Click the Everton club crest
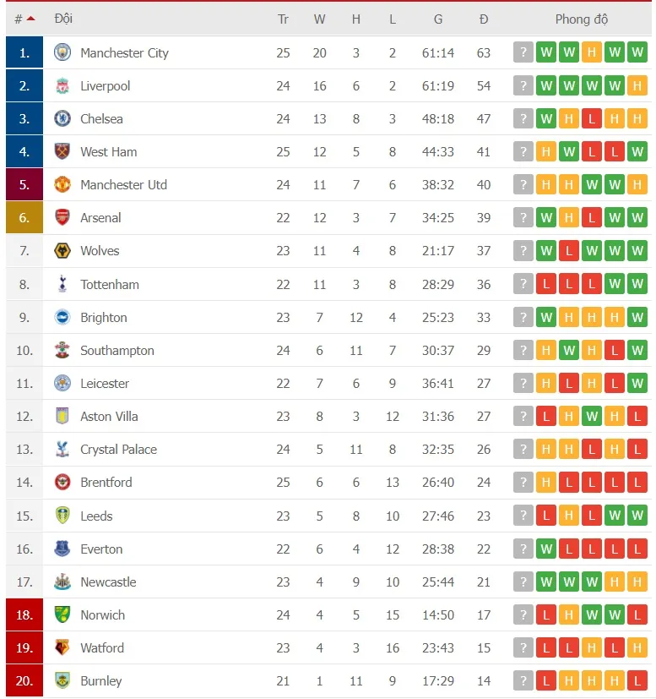The image size is (656, 699). point(61,549)
